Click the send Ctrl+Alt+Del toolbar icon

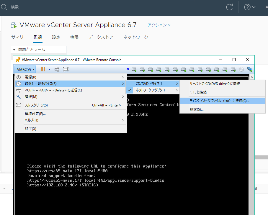pos(57,69)
